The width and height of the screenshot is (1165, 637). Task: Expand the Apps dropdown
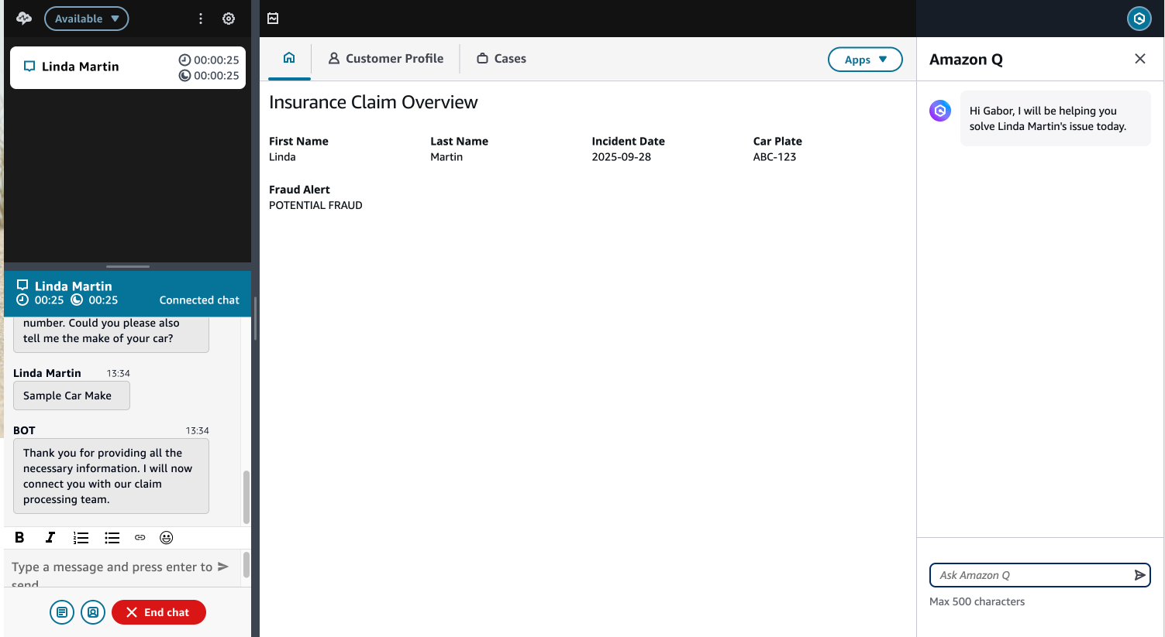coord(865,59)
